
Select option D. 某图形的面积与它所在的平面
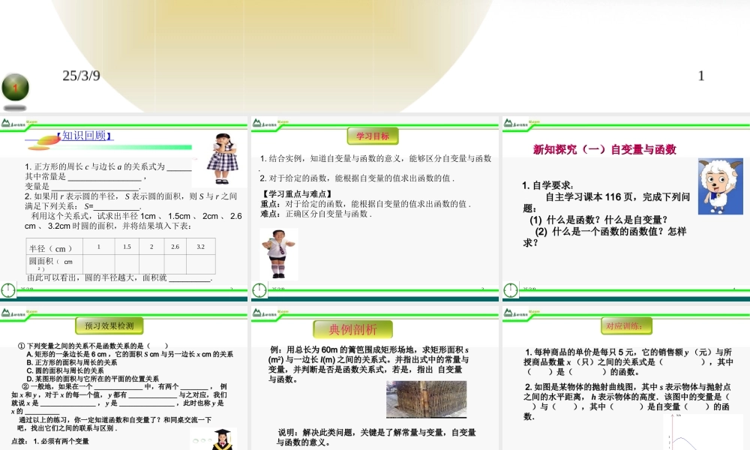tap(93, 379)
